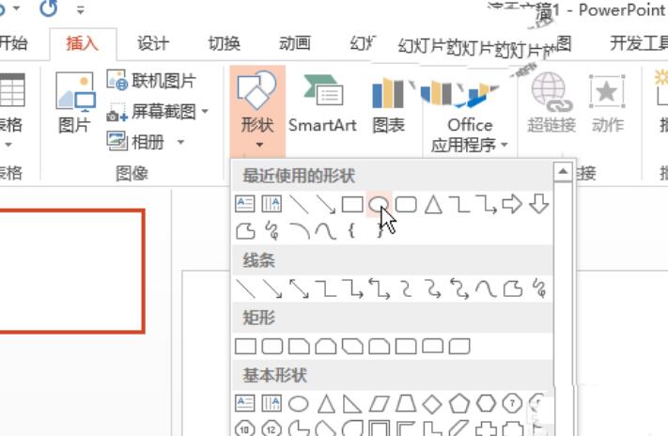Click the 动作 action button
The width and height of the screenshot is (668, 436).
(608, 103)
